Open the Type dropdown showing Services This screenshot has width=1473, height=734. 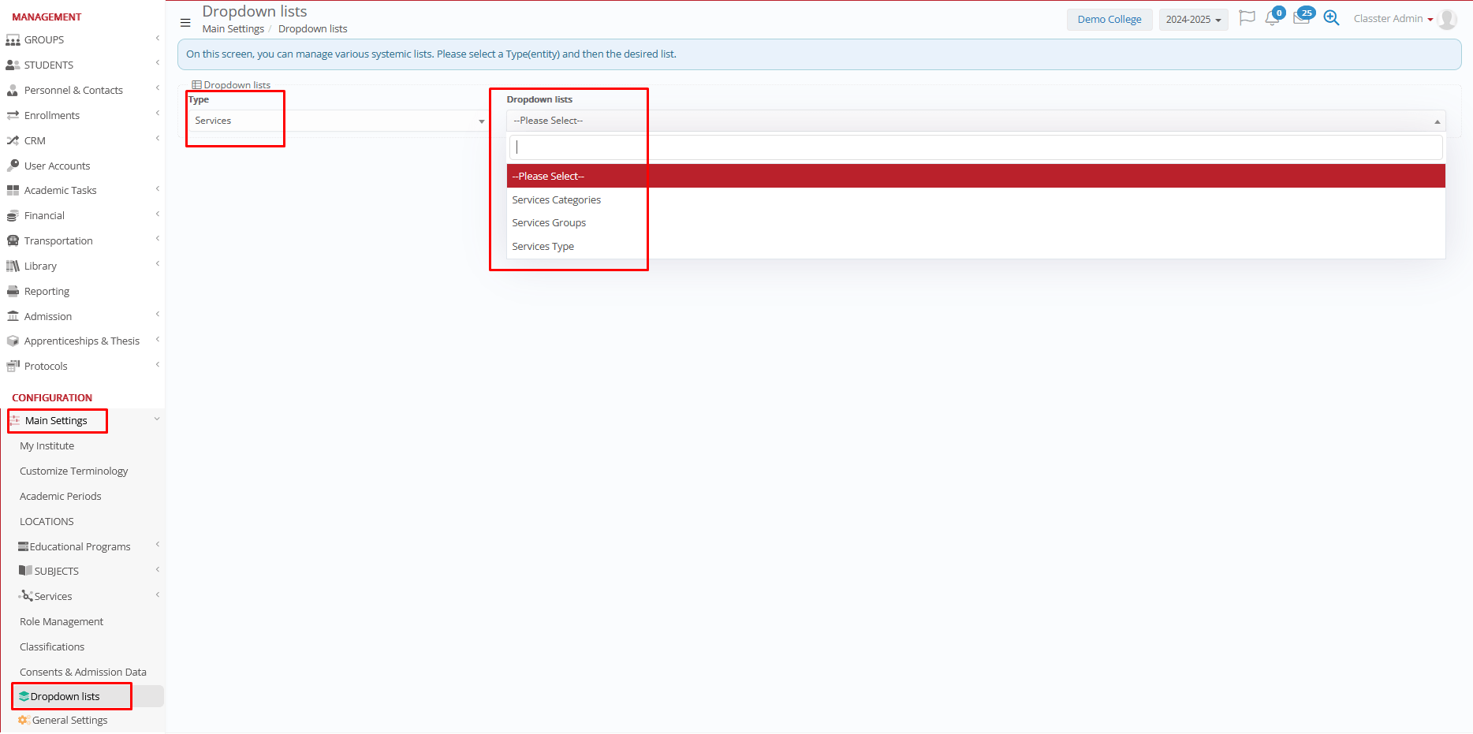click(337, 121)
